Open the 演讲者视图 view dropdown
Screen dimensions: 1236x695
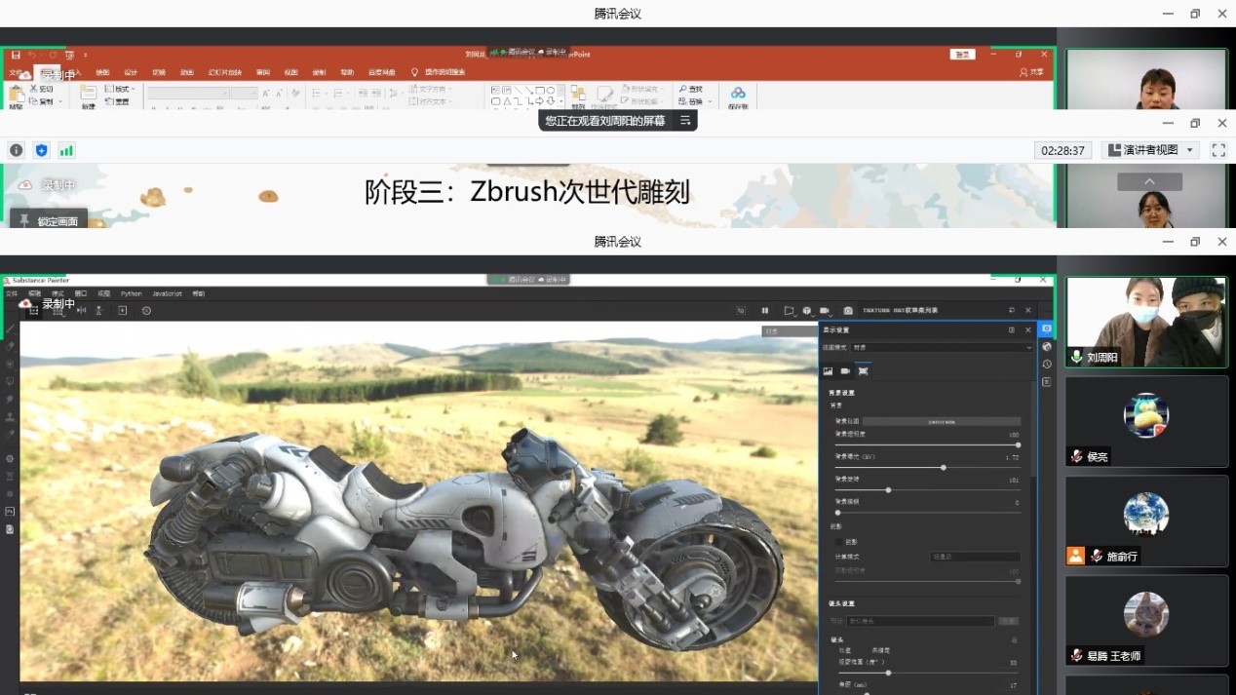click(1151, 150)
